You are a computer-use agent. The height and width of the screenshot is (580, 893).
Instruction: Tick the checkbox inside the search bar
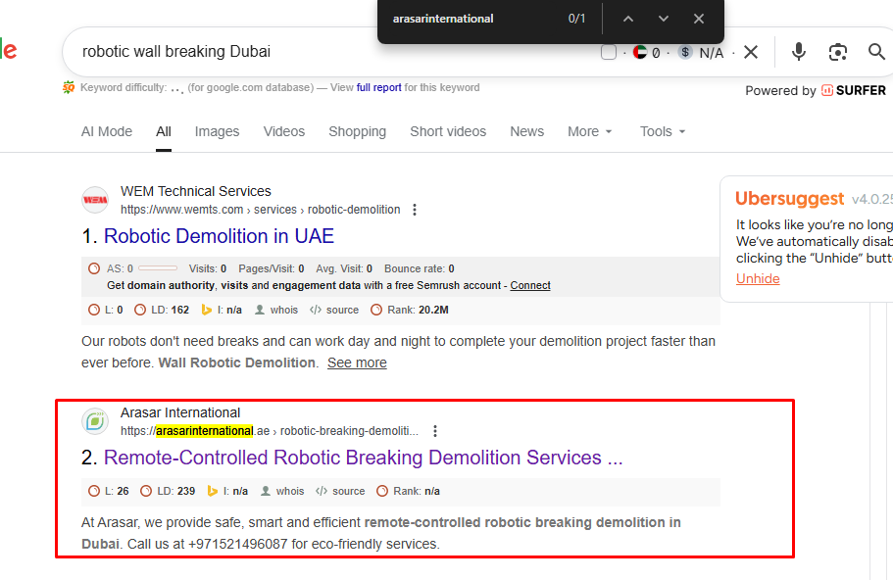pos(609,53)
